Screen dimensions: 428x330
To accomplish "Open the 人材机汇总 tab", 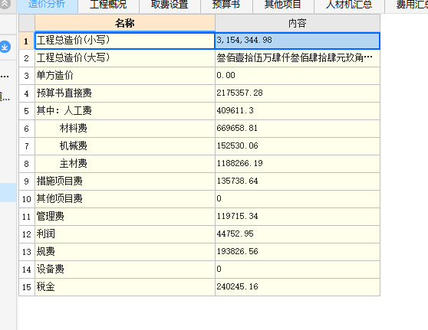I will 349,6.
